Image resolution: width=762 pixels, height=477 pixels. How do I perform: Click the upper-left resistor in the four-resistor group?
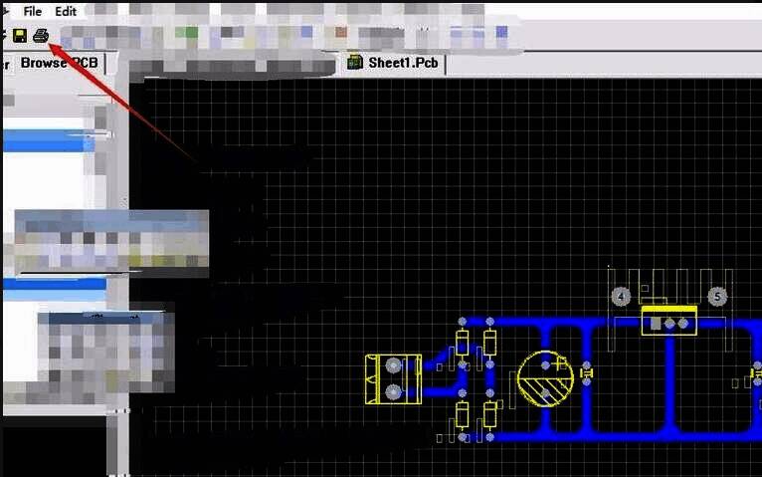pyautogui.click(x=462, y=343)
